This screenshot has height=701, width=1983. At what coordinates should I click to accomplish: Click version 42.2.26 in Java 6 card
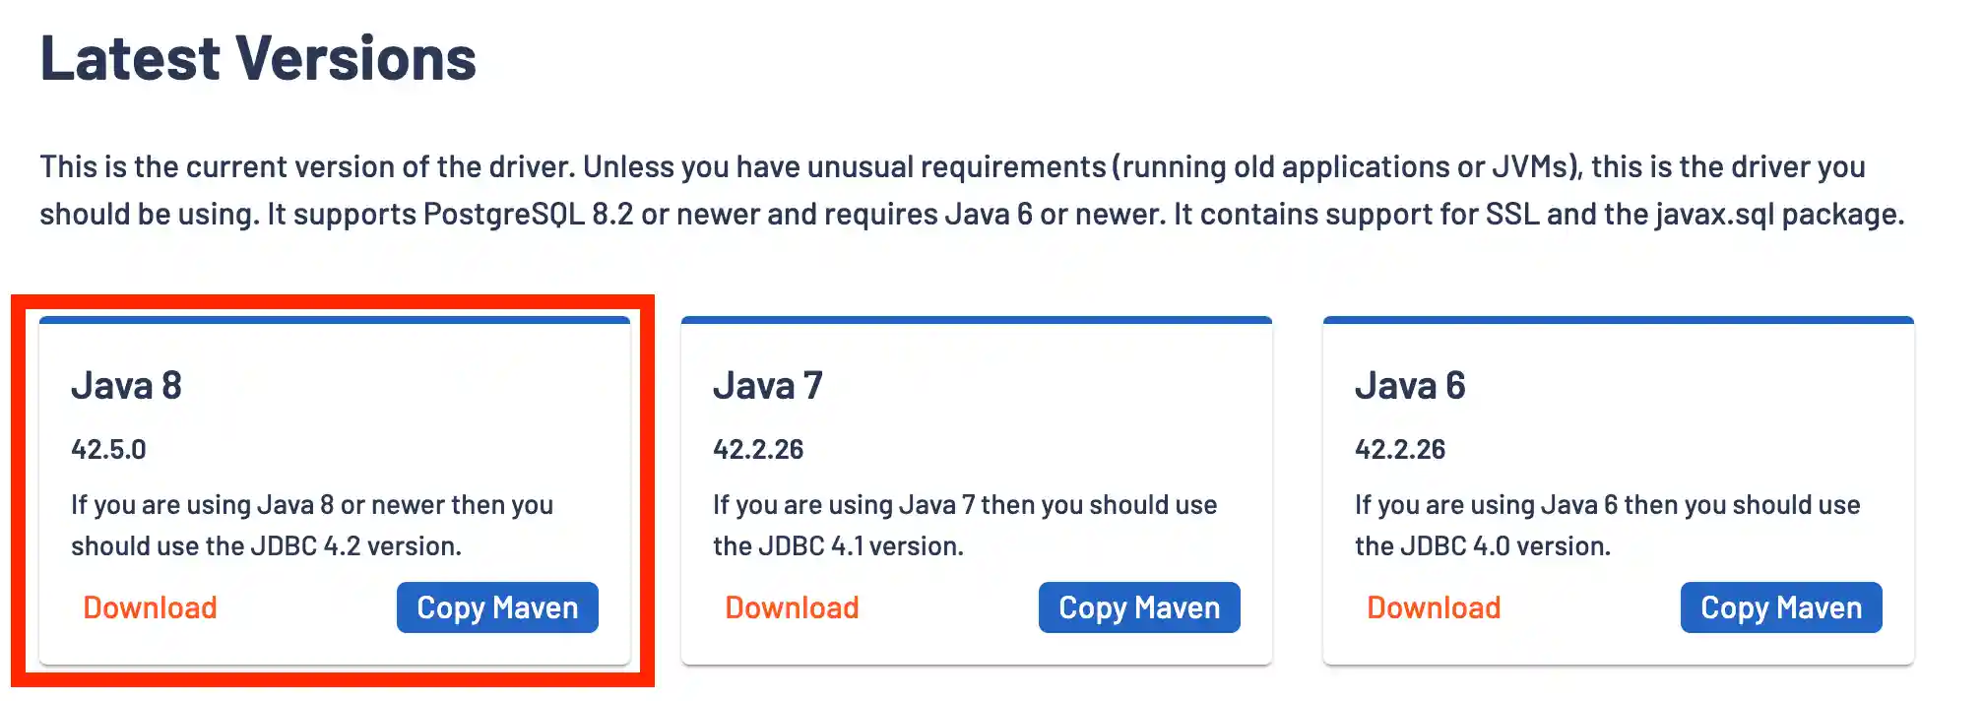pos(1400,449)
